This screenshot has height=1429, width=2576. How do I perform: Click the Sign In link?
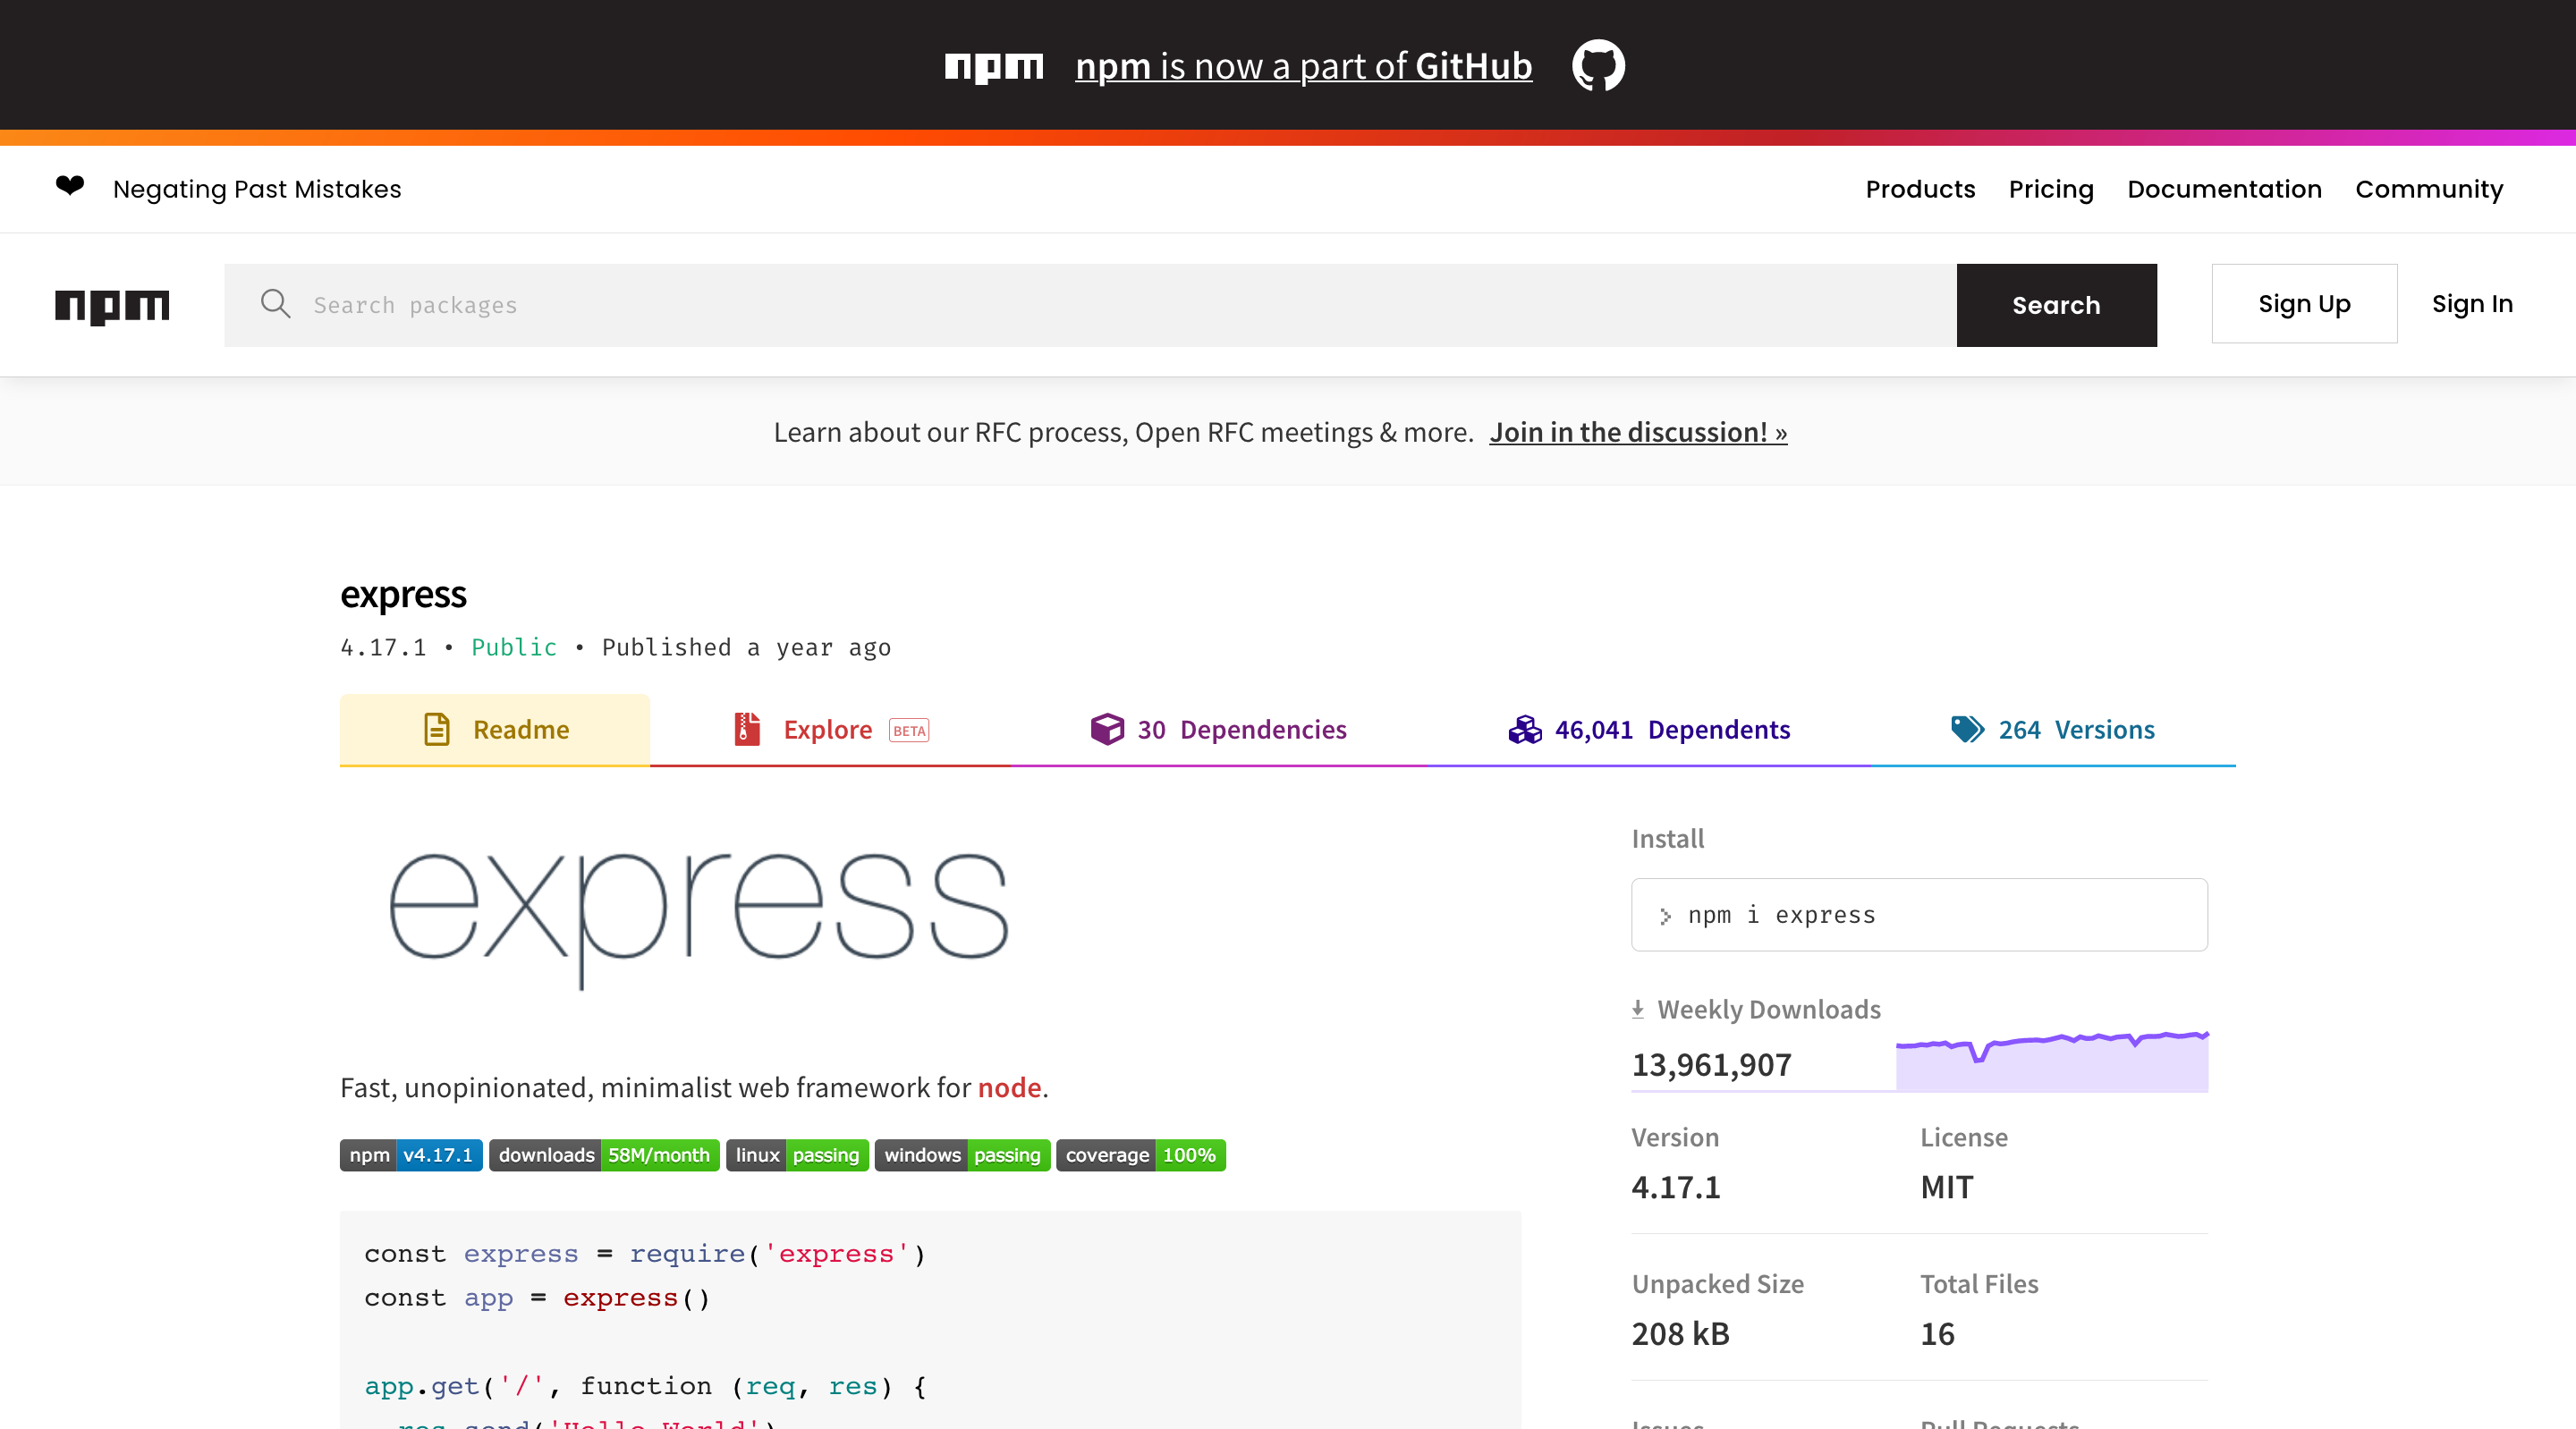click(x=2472, y=304)
